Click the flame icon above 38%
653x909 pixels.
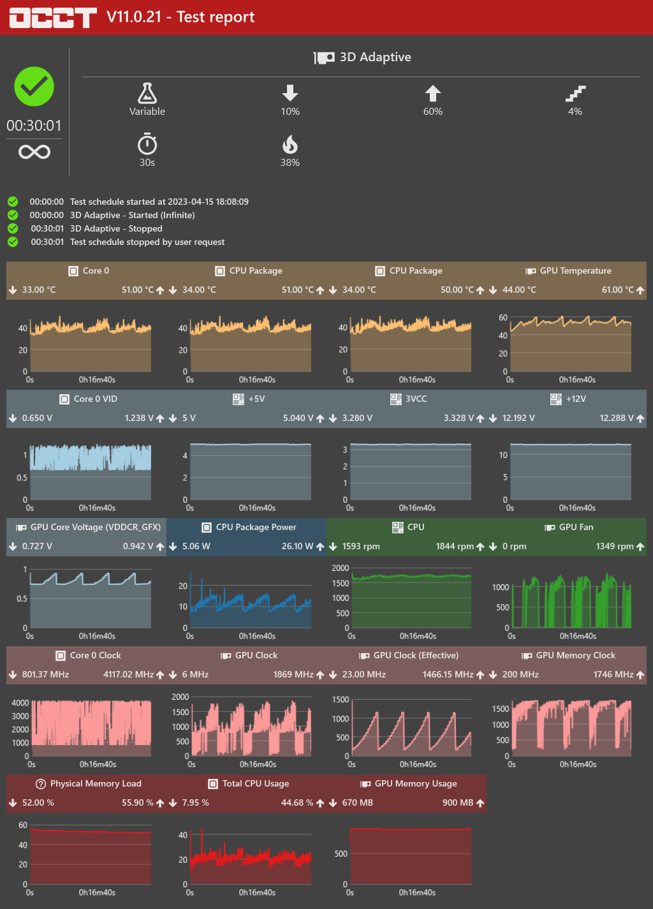click(x=290, y=144)
